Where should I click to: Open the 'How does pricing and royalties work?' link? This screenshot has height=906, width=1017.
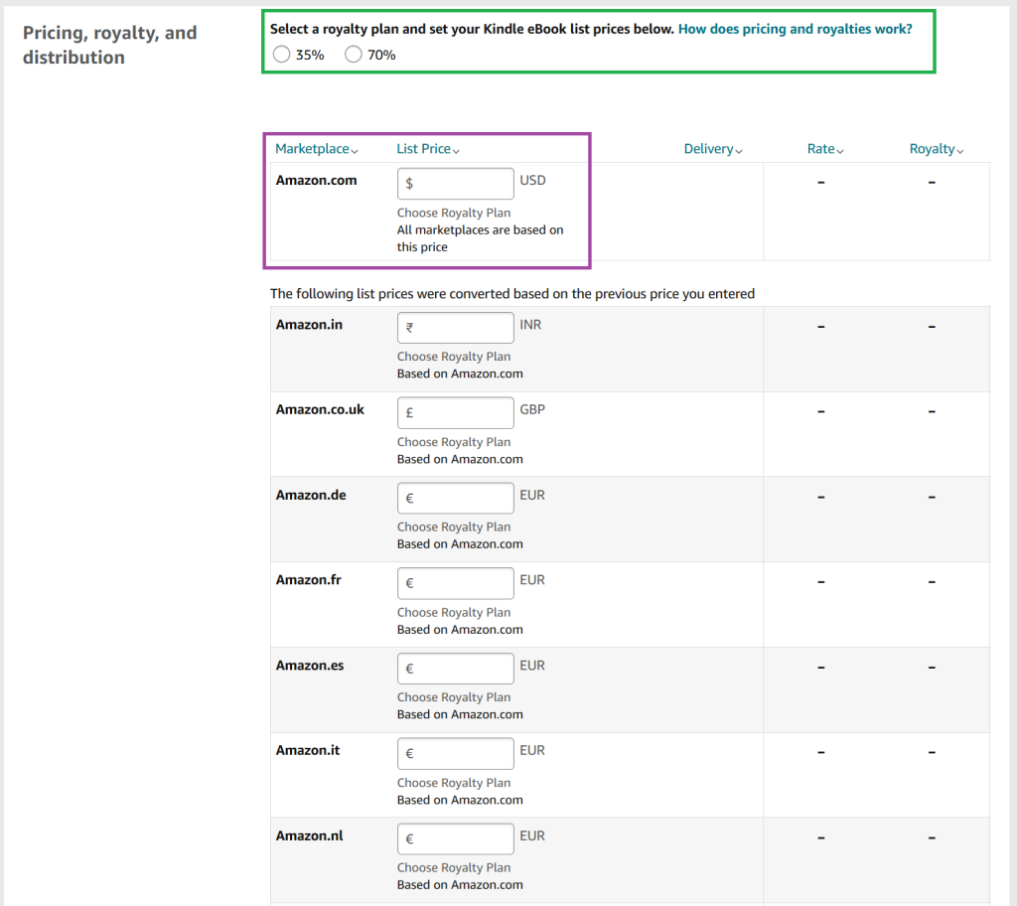(795, 28)
